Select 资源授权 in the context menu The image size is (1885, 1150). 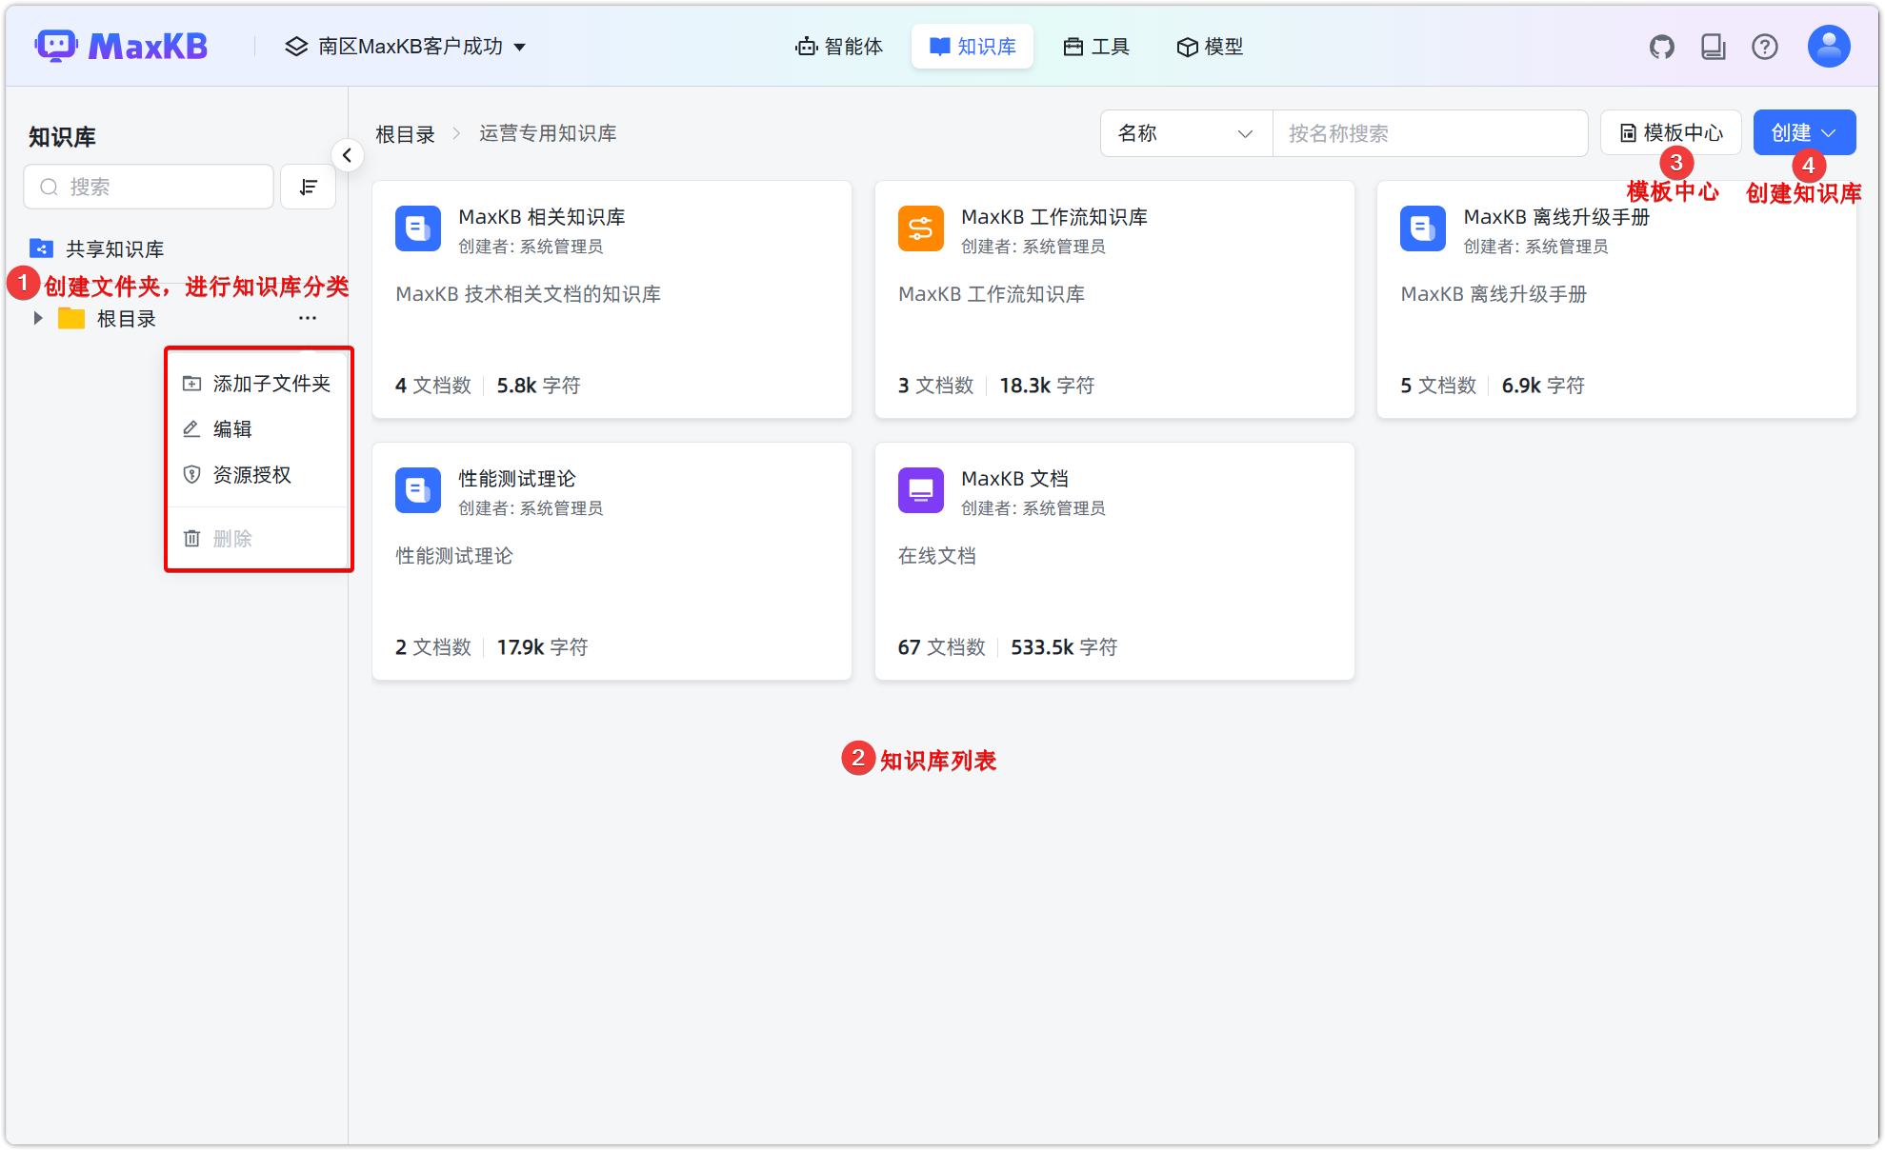click(x=251, y=475)
